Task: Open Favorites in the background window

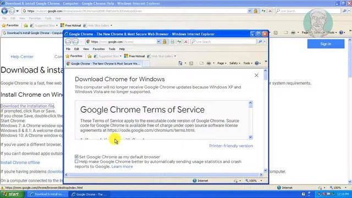Action: tap(10, 25)
